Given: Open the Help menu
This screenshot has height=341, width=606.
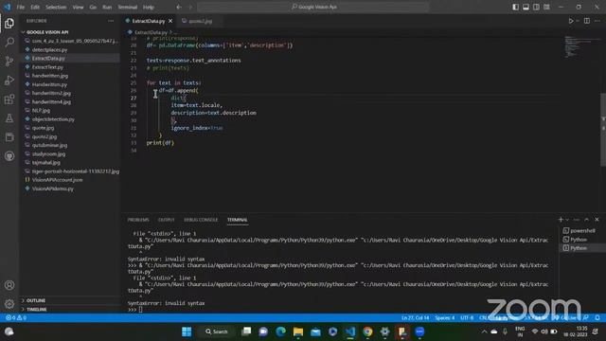Looking at the screenshot, I should [149, 7].
